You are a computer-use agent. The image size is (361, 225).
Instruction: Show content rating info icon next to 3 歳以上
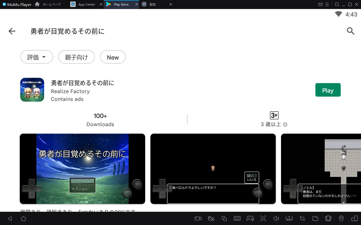[285, 124]
